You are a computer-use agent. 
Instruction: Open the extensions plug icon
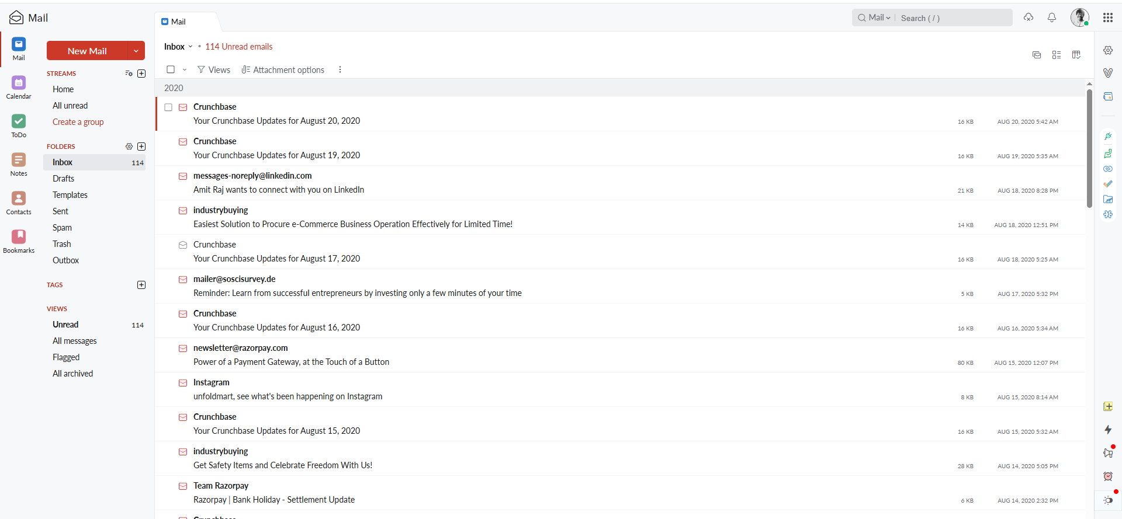(1108, 136)
